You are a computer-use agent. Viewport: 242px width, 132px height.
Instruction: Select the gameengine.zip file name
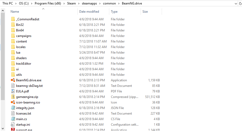(27, 97)
